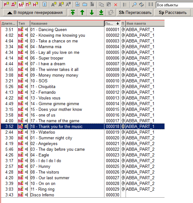Click the copy icon in toolbar
Image resolution: width=193 pixels, height=203 pixels.
tap(101, 5)
